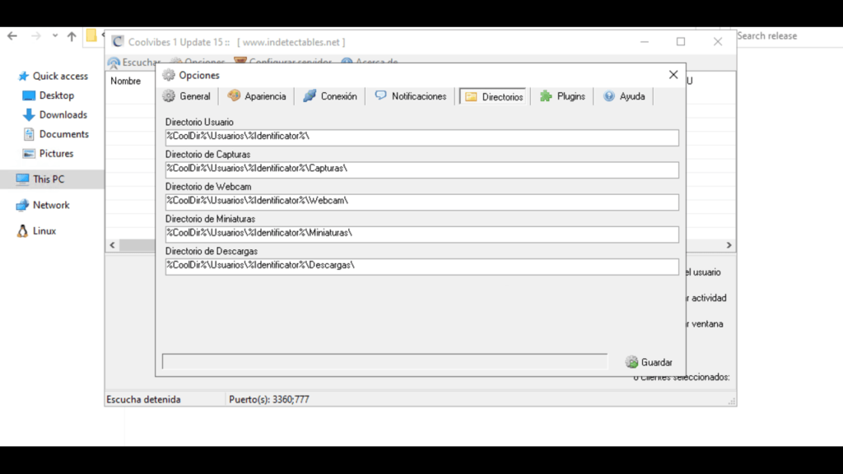The height and width of the screenshot is (474, 843).
Task: Click the puzzle piece icon on Plugins
Action: click(x=546, y=96)
